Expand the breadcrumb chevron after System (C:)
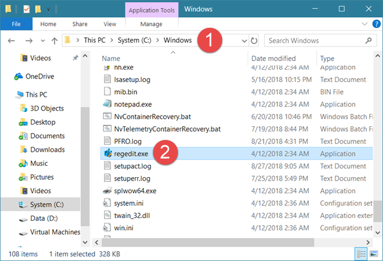Image resolution: width=383 pixels, height=261 pixels. pos(158,40)
